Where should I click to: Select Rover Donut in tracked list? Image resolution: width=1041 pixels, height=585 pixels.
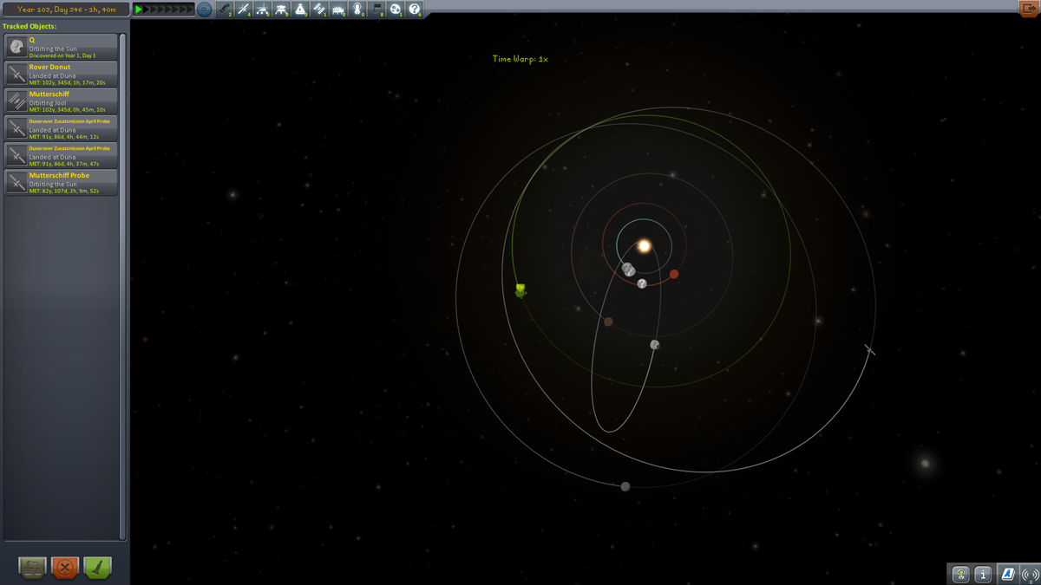(x=61, y=74)
